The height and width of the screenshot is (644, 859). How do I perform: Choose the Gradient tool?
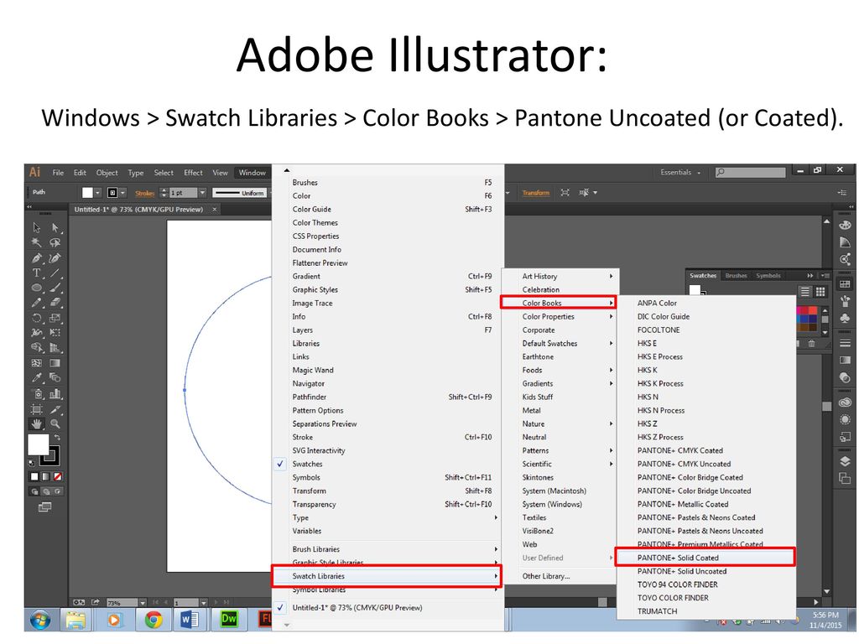[x=55, y=362]
